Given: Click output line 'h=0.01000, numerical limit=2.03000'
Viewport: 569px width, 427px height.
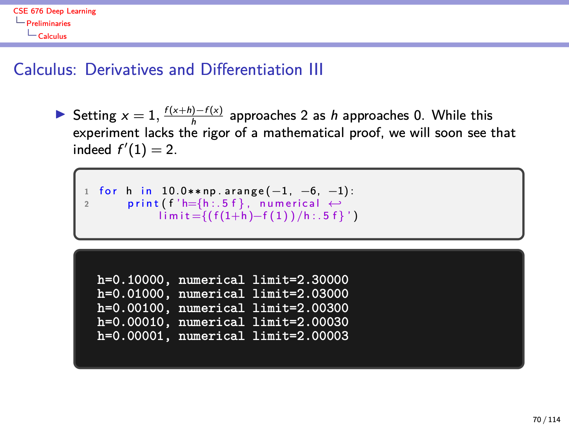Looking at the screenshot, I should click(x=223, y=294).
